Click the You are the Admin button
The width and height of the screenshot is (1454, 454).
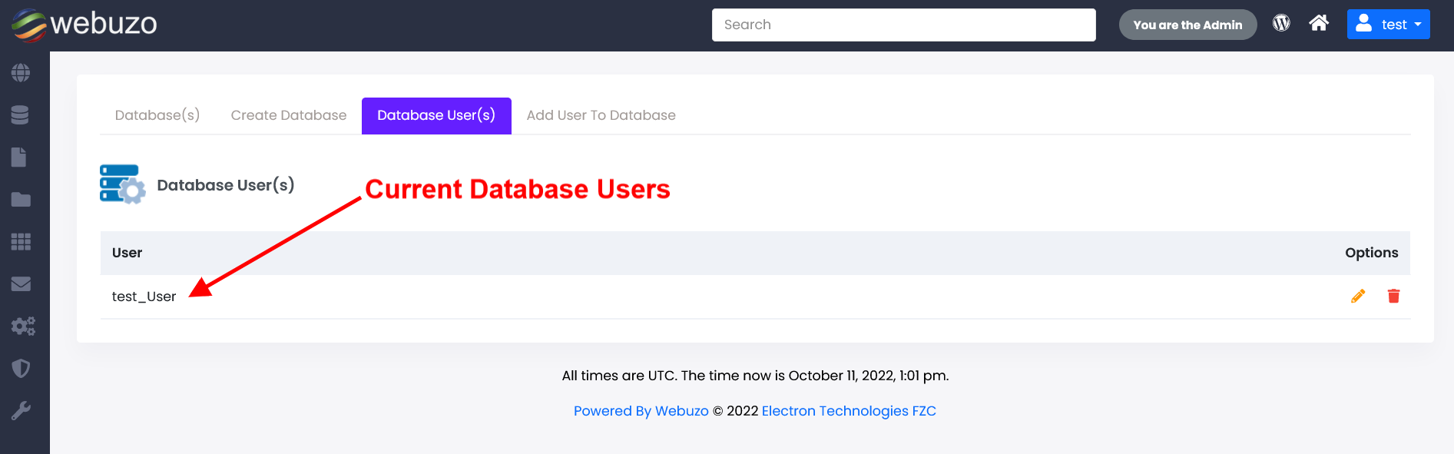pos(1187,25)
